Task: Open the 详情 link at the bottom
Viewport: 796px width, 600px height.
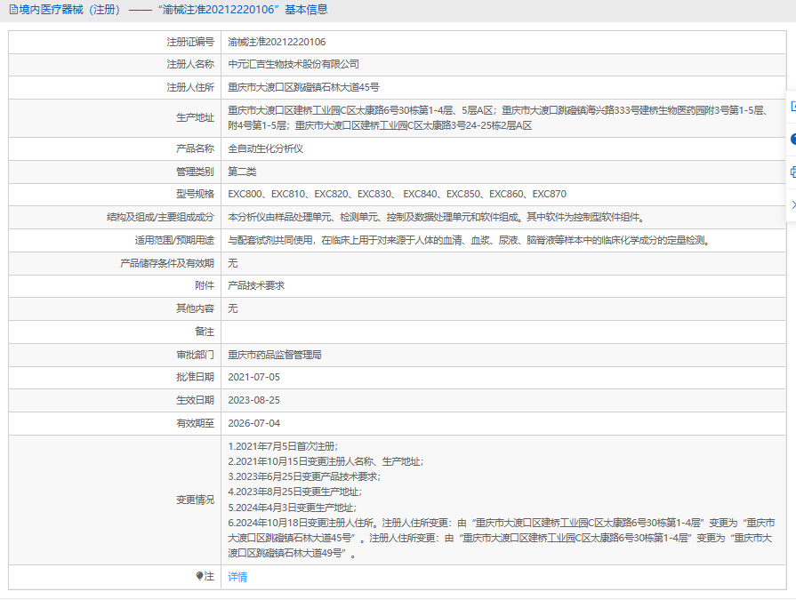Action: coord(237,577)
